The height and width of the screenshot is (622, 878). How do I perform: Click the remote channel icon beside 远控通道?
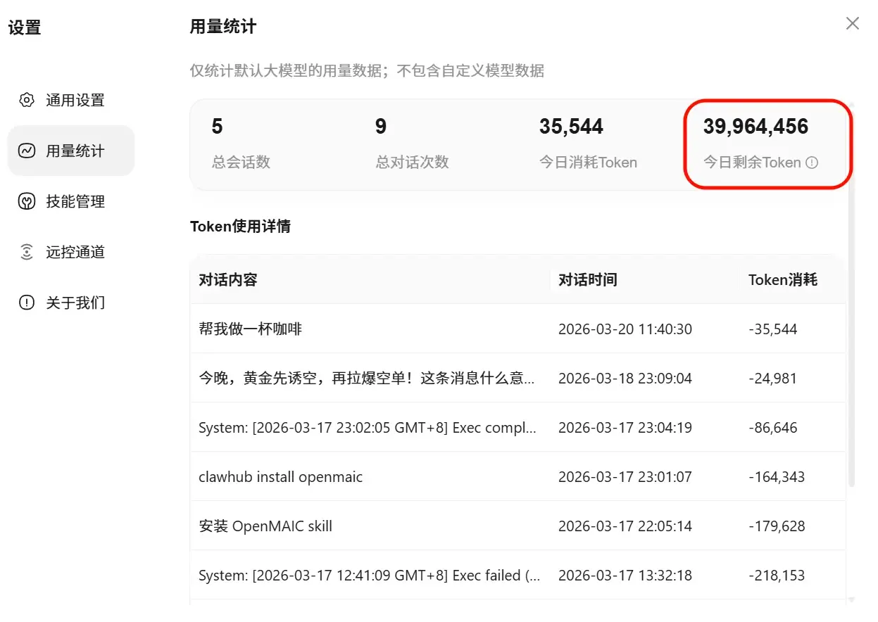click(x=27, y=252)
